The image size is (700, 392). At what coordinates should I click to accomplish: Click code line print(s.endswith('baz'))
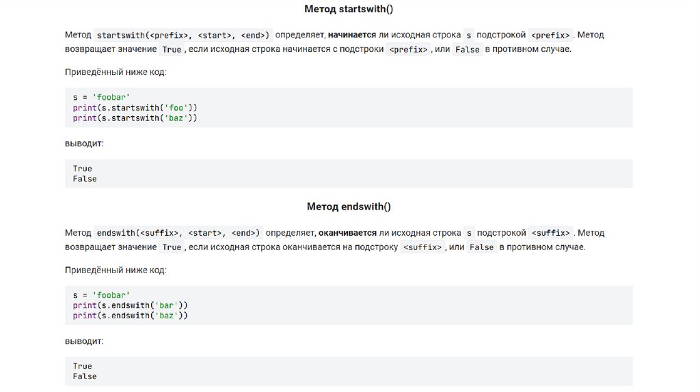(131, 316)
